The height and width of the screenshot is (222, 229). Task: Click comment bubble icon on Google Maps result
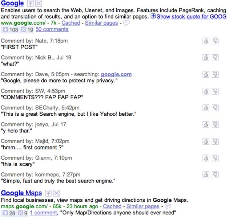click(168, 206)
